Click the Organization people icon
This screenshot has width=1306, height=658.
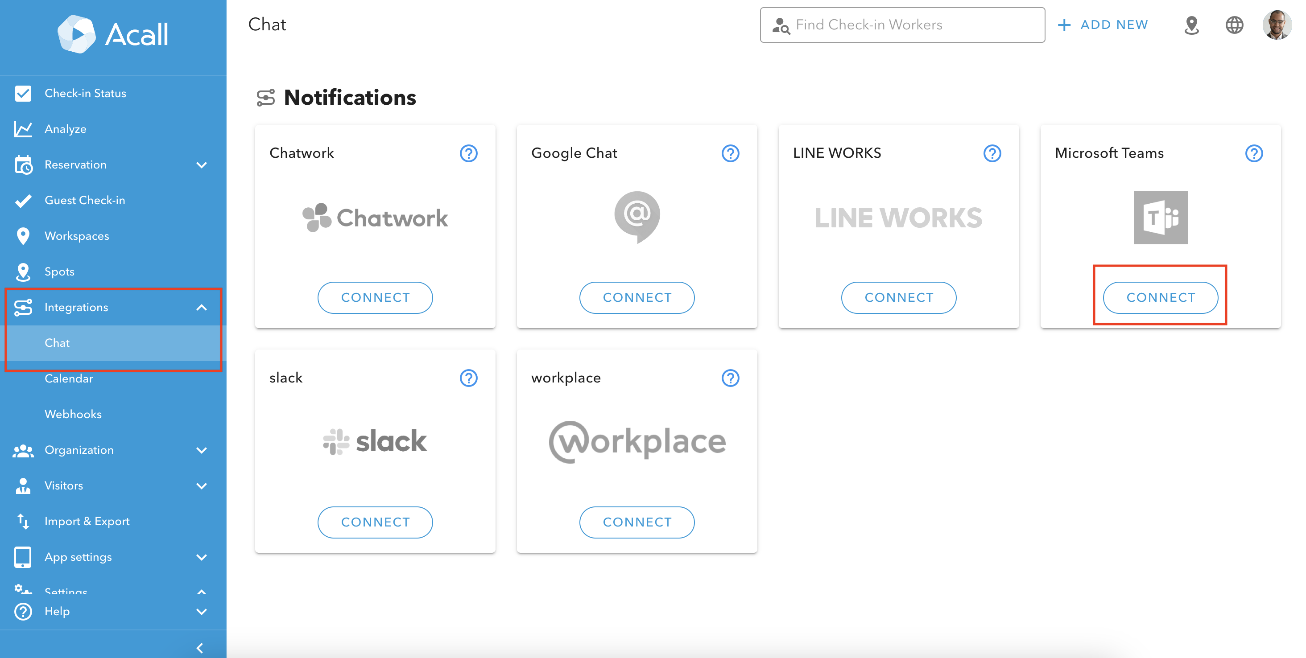click(23, 450)
